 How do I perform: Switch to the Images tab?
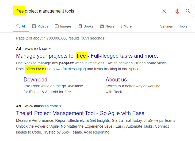point(63,26)
